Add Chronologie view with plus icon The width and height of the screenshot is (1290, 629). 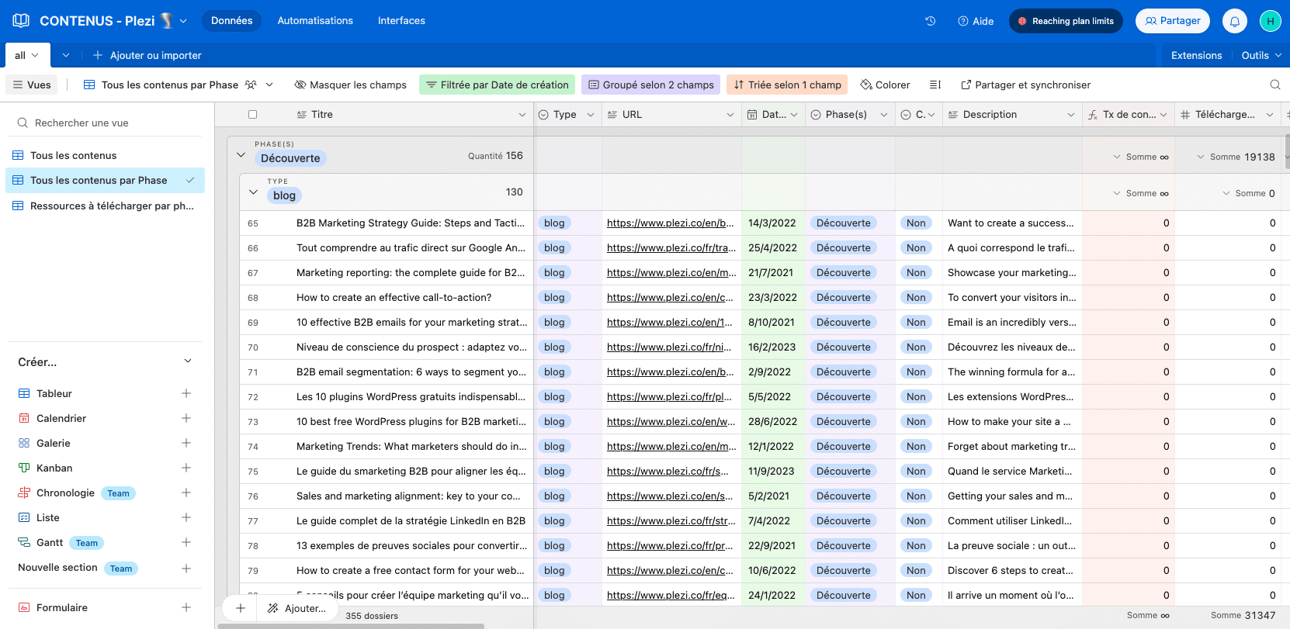(186, 492)
